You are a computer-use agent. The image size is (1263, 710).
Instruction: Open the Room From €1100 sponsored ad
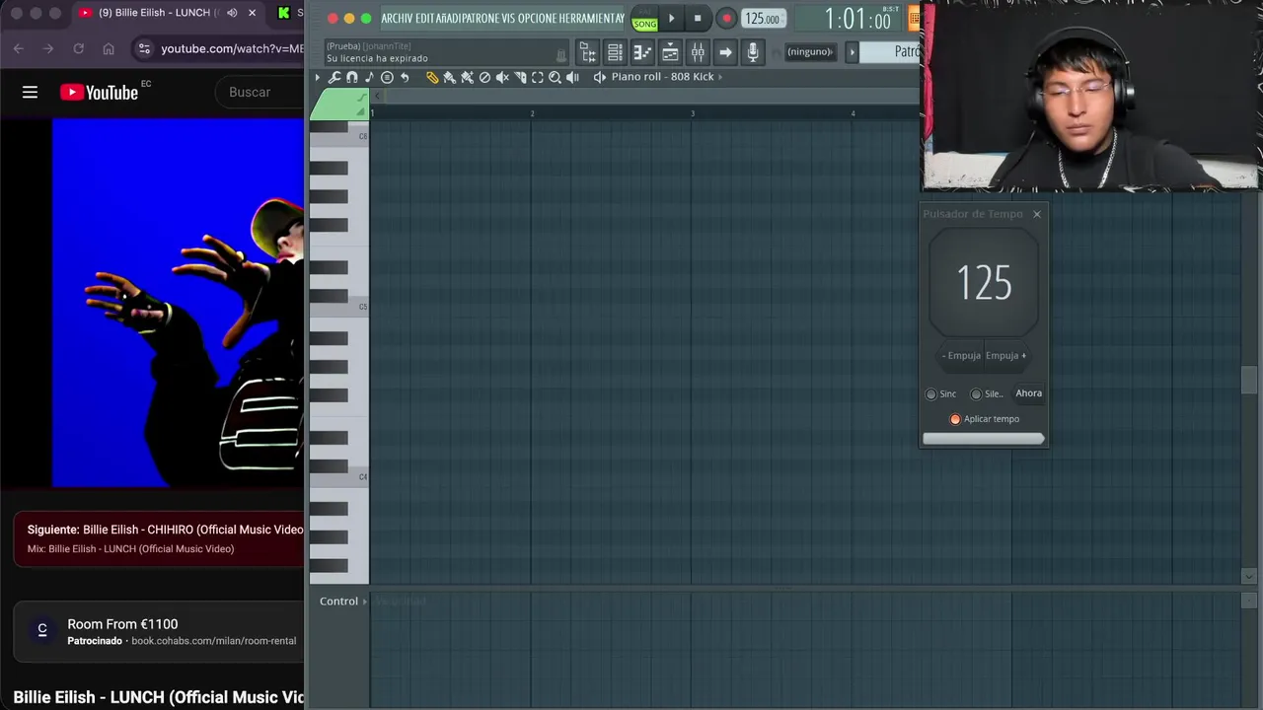158,631
